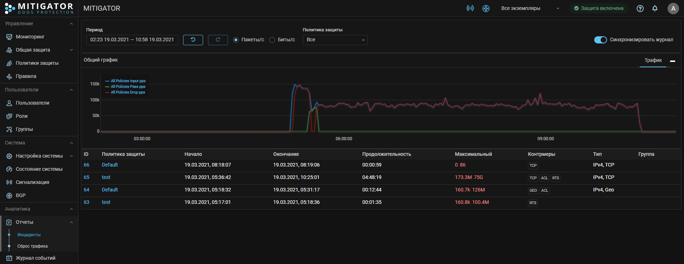
Task: Click the Период date range field
Action: pos(132,40)
